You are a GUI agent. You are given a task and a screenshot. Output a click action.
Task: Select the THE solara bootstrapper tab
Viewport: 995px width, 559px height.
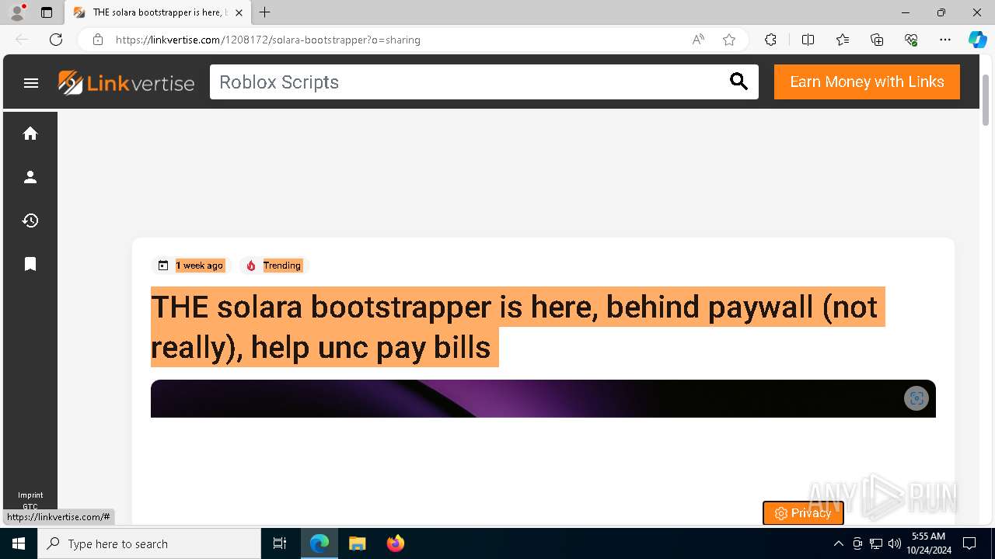159,12
